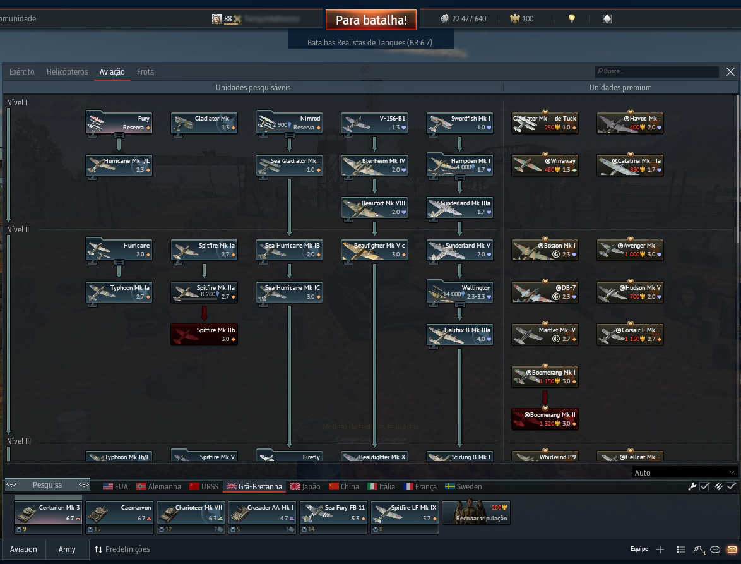
Task: Select the premium Corsair F Mk II card
Action: (x=631, y=334)
